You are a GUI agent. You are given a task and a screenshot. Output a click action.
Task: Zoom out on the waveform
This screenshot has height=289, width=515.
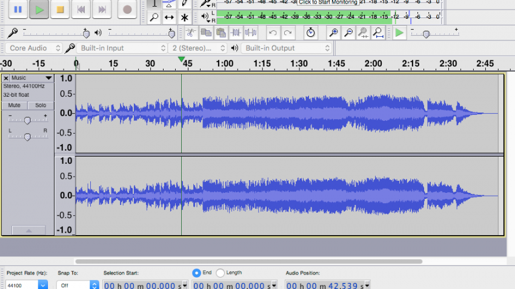[348, 33]
